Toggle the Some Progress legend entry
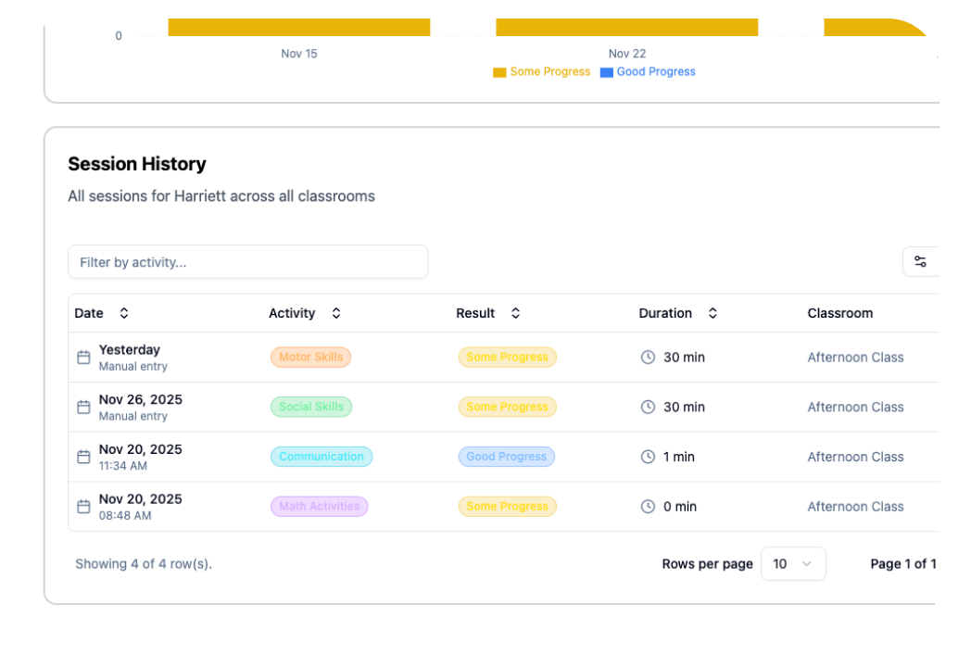This screenshot has width=958, height=654. coord(541,71)
